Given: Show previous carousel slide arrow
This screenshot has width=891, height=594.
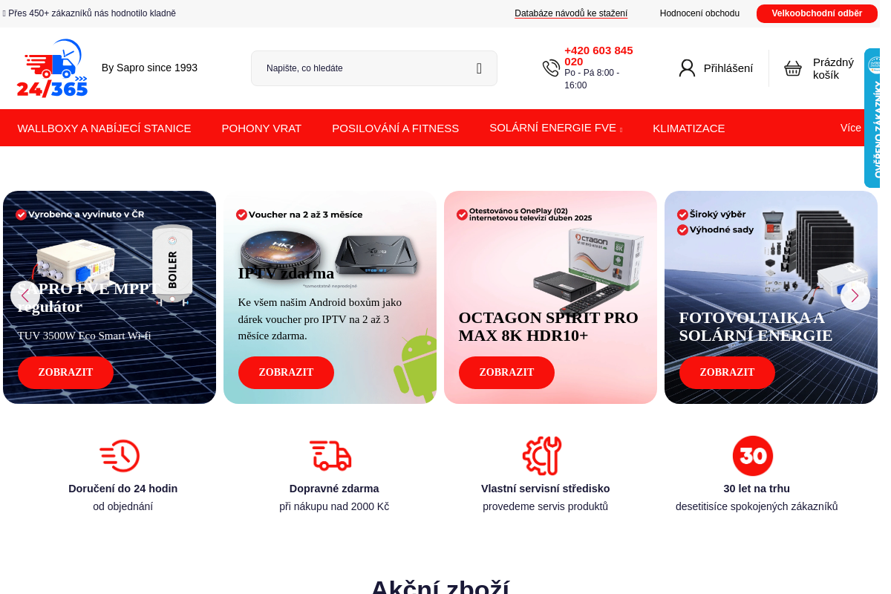Looking at the screenshot, I should pyautogui.click(x=25, y=296).
